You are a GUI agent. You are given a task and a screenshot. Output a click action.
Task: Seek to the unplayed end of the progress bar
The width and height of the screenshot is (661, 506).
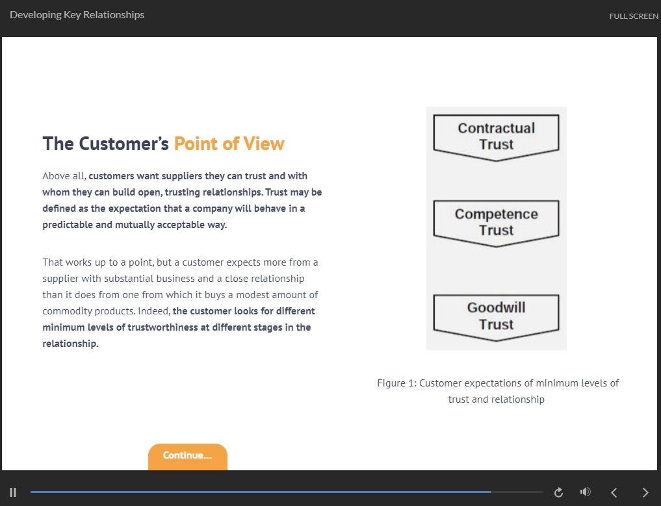point(520,492)
